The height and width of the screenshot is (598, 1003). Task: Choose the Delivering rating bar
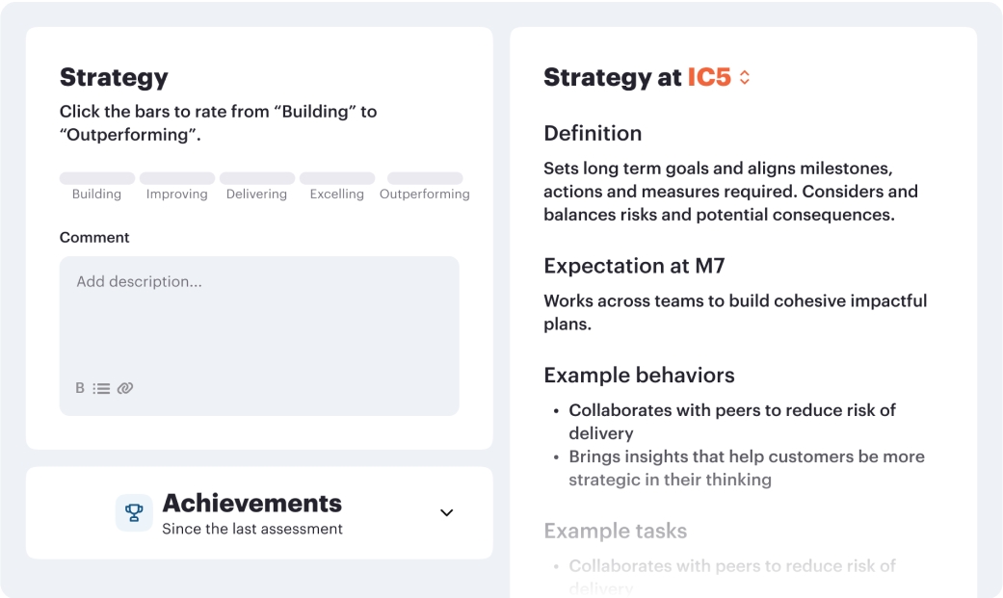[256, 178]
